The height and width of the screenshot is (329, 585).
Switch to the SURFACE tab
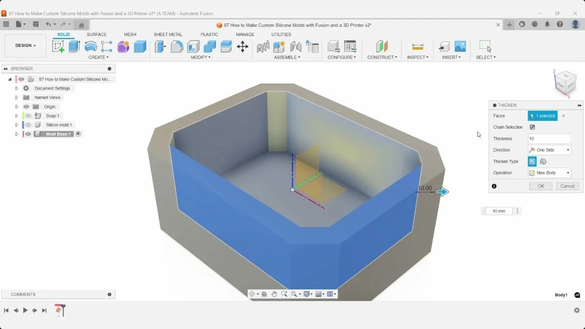click(97, 35)
